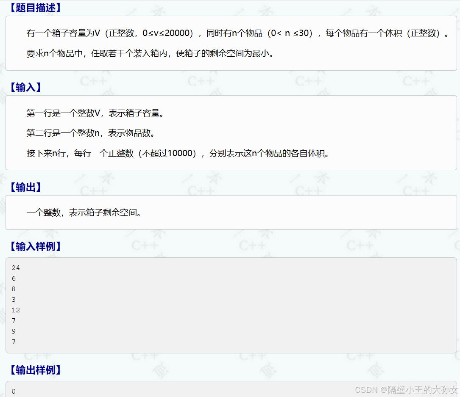The width and height of the screenshot is (460, 397).
Task: Select the last value 7 in the input sample
Action: click(x=14, y=342)
